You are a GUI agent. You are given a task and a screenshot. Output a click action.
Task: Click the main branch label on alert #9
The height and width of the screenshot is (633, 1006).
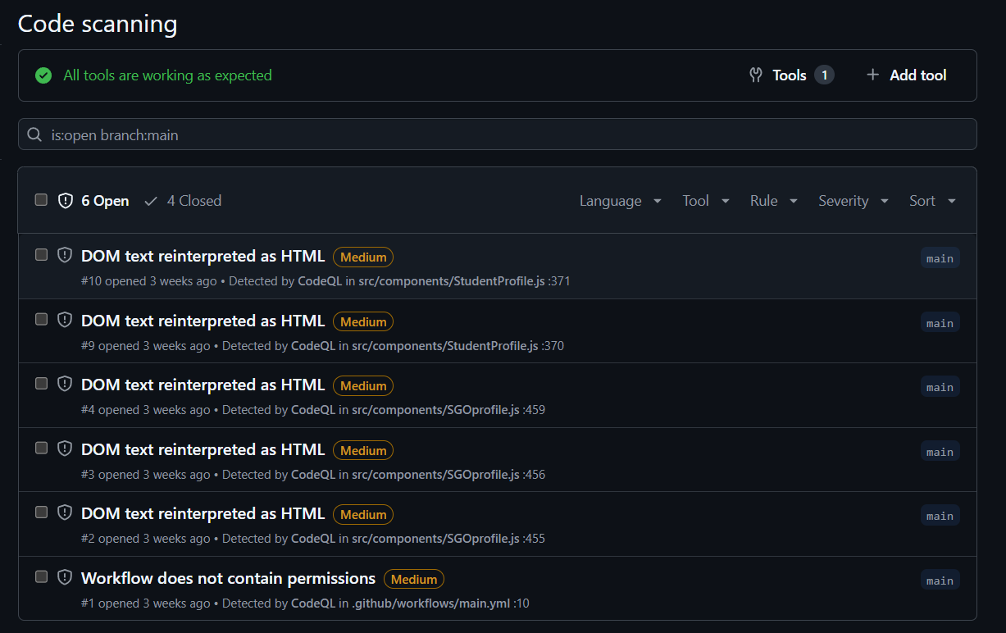pos(940,323)
